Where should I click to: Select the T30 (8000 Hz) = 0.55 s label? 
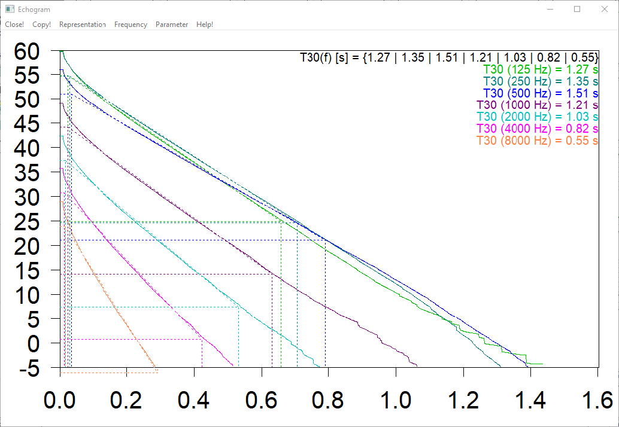[537, 141]
